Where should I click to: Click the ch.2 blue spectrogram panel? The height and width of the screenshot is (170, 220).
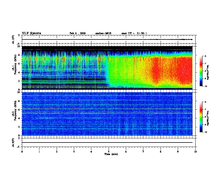point(107,114)
